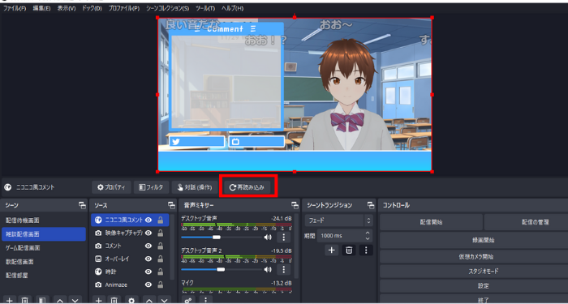The width and height of the screenshot is (568, 304).
Task: Lock the 映像キャプチャデバイス source
Action: (x=160, y=233)
